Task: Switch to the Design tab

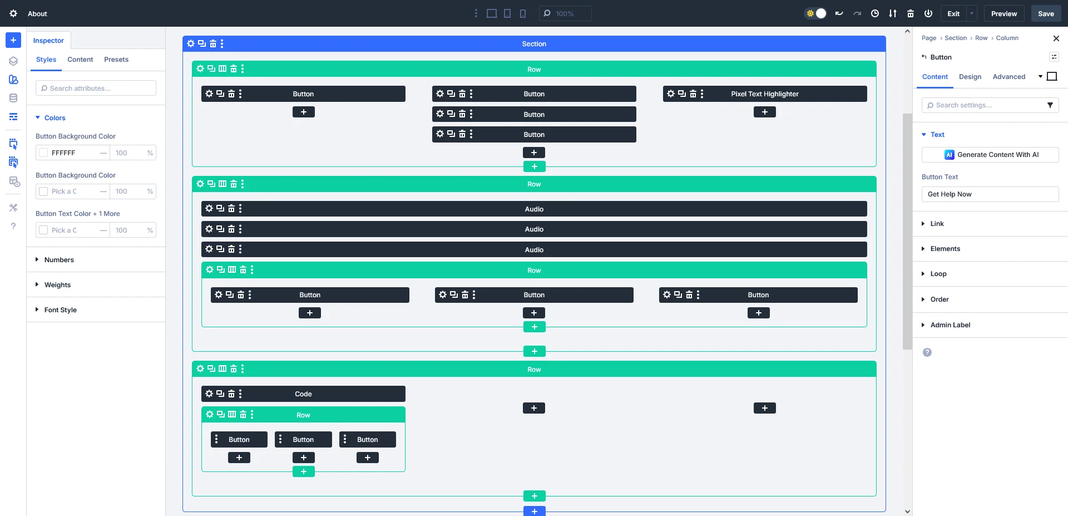Action: pyautogui.click(x=970, y=77)
